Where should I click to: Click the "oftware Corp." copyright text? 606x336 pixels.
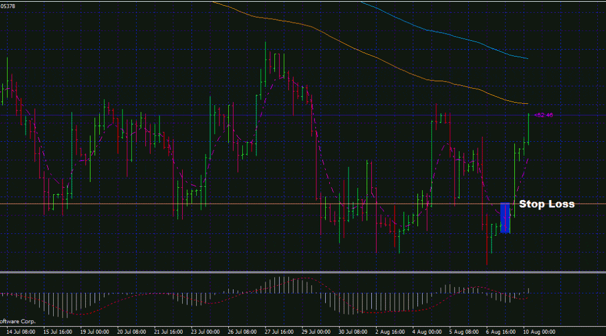click(18, 321)
